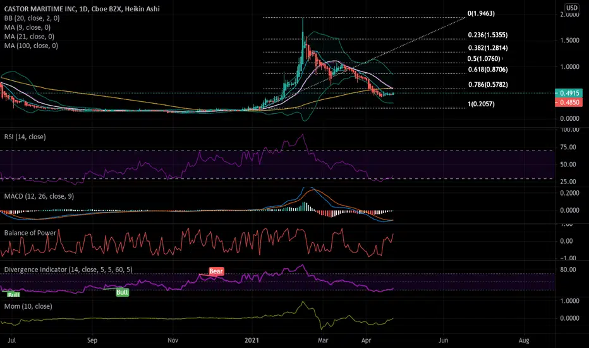
Task: Click the 0(1.9463) Fibonacci level label
Action: coord(481,13)
